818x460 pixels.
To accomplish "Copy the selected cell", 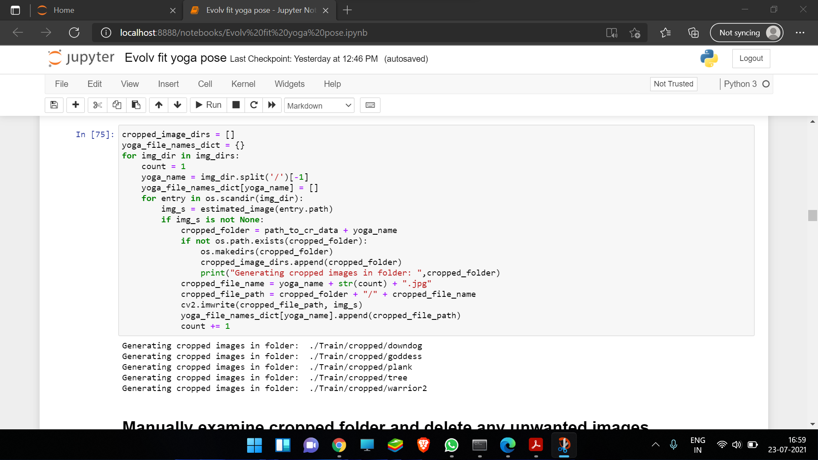I will click(116, 105).
